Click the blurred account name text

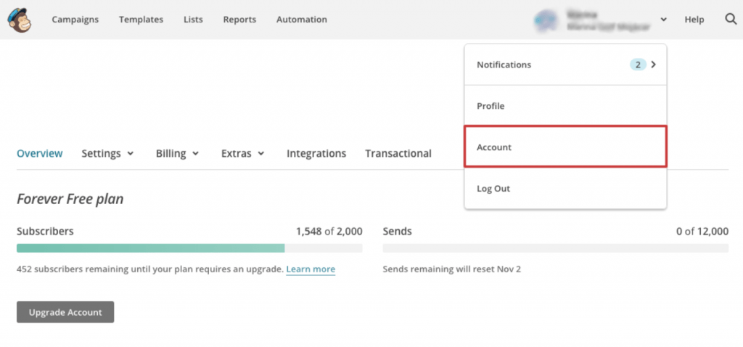[x=608, y=21]
